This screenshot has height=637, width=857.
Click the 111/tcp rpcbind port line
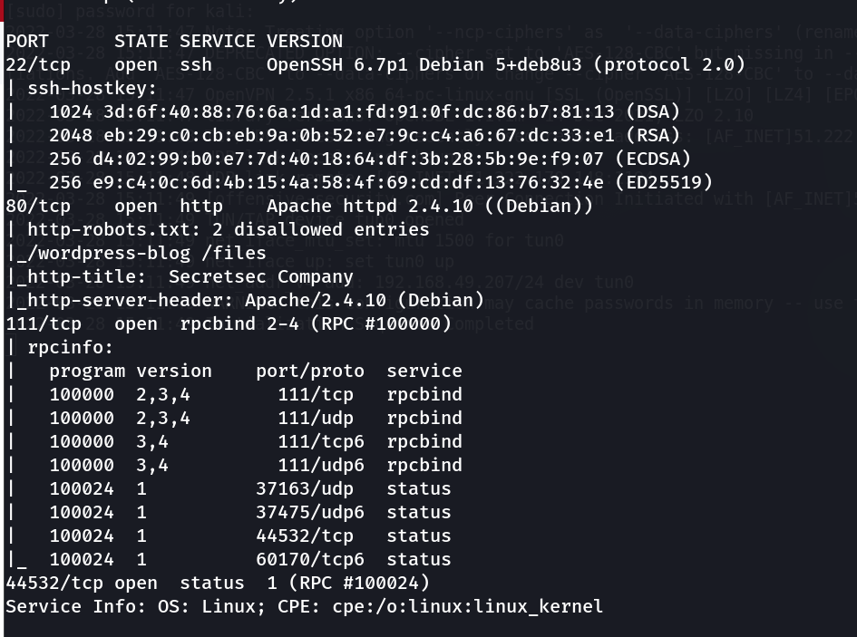(227, 324)
